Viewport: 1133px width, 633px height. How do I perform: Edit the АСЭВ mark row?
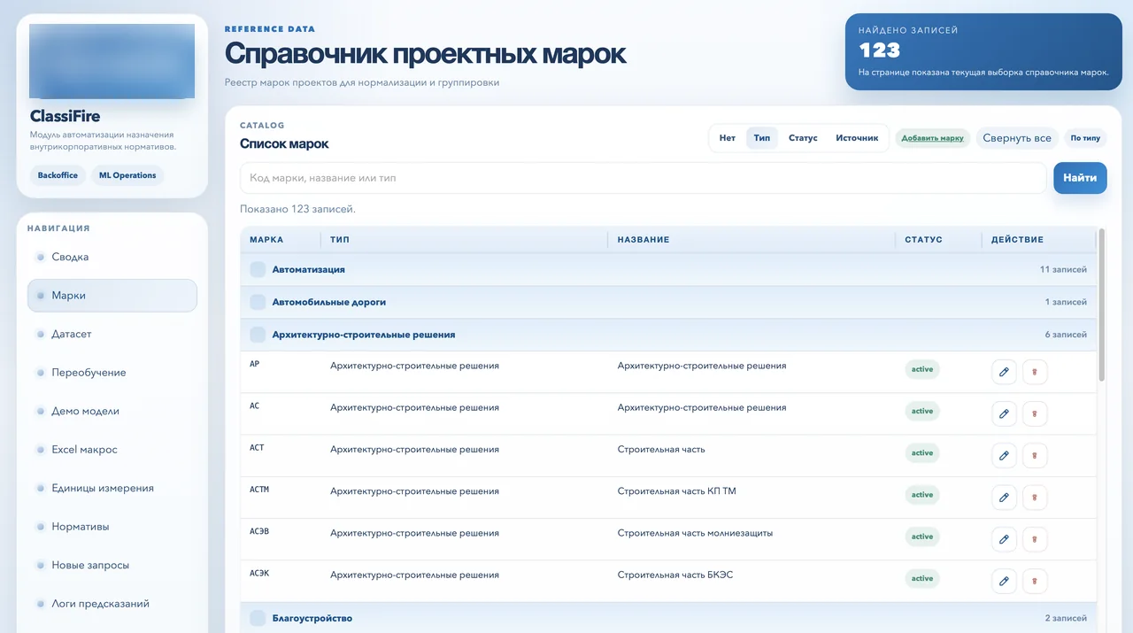1004,539
